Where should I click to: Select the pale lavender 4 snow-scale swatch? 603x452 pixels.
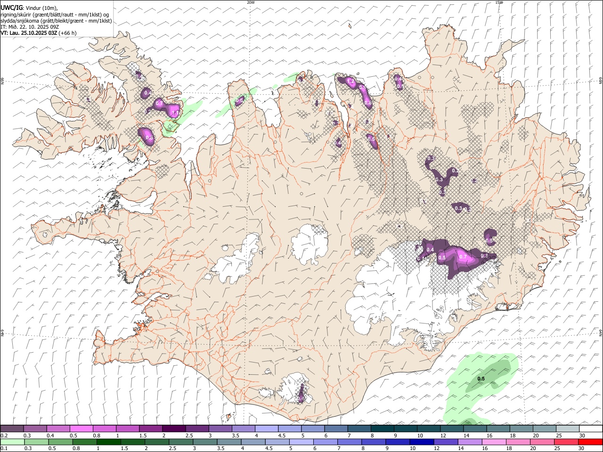[267, 428]
